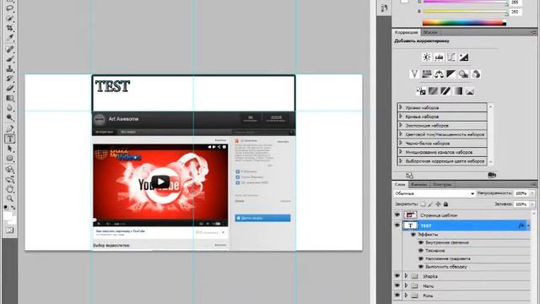The height and width of the screenshot is (304, 540).
Task: Select the Crop tool
Action: 9,28
